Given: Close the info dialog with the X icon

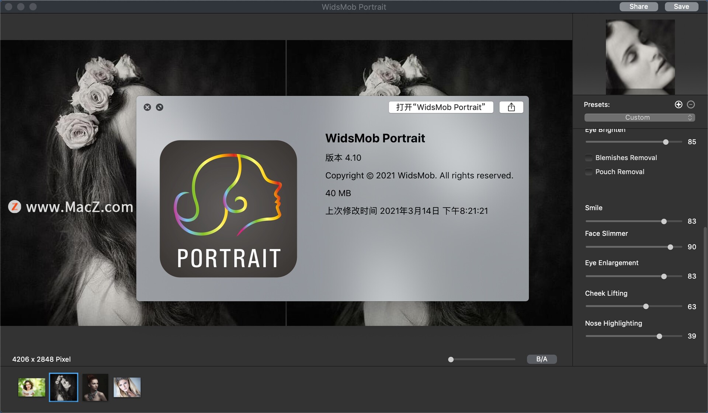Looking at the screenshot, I should [x=147, y=107].
